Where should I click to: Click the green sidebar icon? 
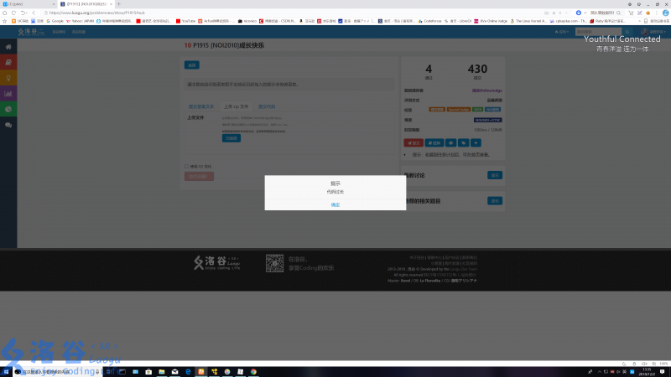tap(8, 109)
